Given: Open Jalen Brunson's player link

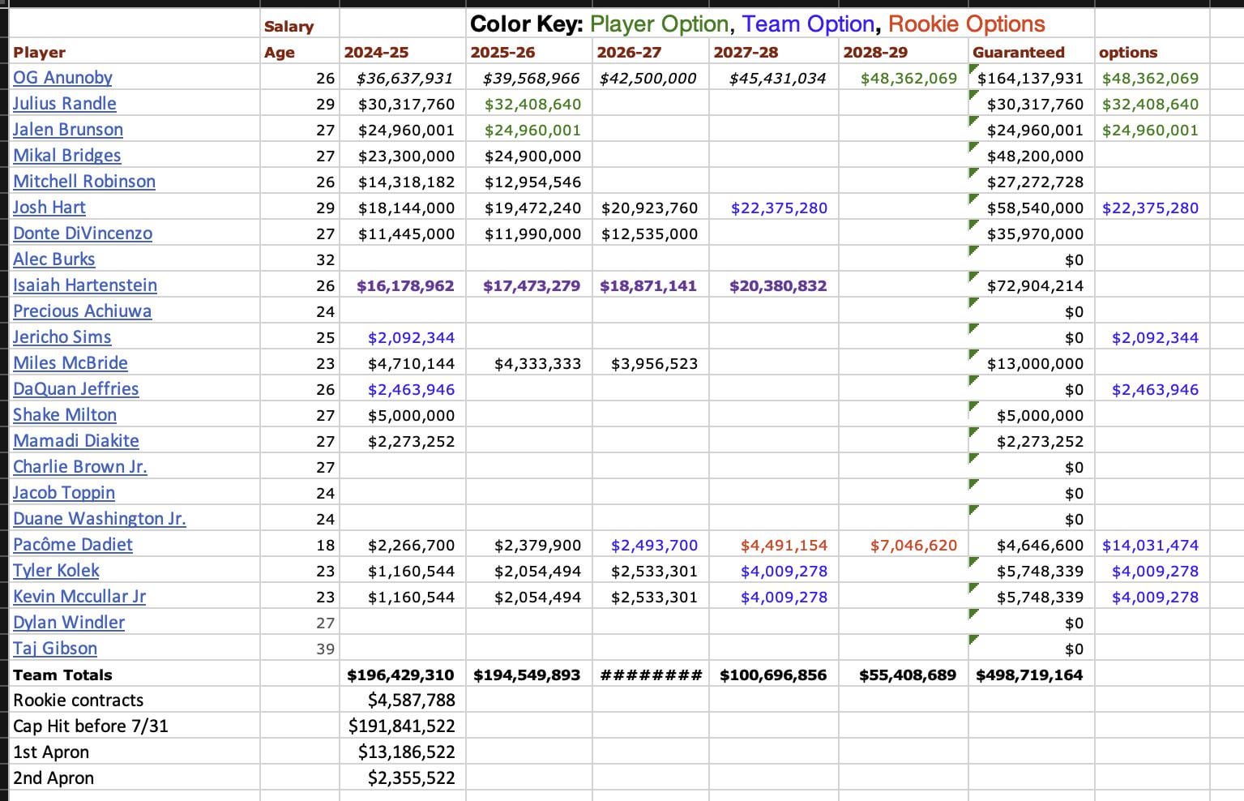Looking at the screenshot, I should [68, 130].
